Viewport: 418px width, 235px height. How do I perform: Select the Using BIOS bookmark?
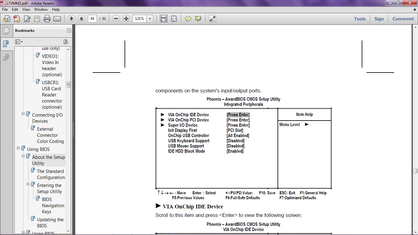(38, 149)
